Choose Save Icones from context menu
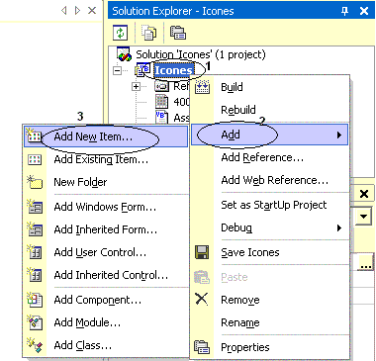The width and height of the screenshot is (376, 361). coord(269,252)
